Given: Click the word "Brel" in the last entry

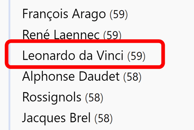Looking at the screenshot, I should click(80, 117).
